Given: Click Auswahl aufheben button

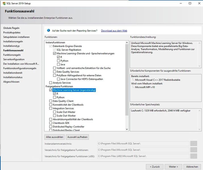Looking at the screenshot, I should pyautogui.click(x=78, y=137).
